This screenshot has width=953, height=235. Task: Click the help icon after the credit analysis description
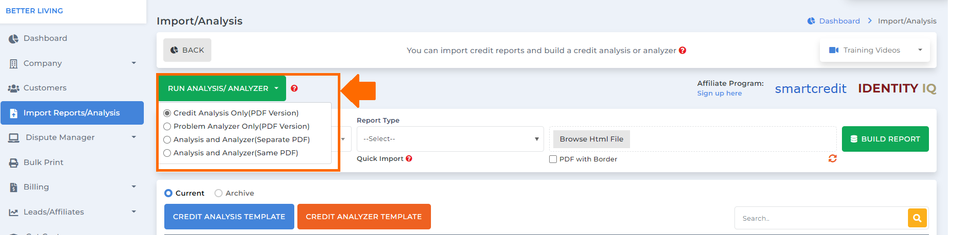[x=682, y=50]
